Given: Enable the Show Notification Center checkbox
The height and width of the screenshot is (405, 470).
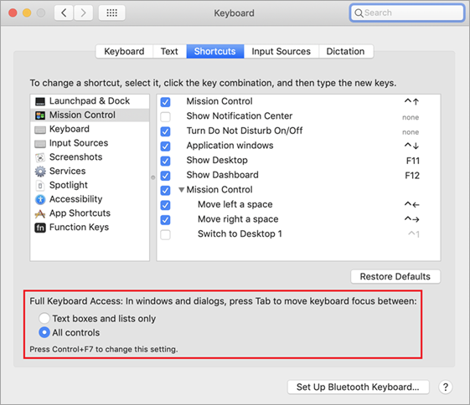Looking at the screenshot, I should (x=165, y=116).
